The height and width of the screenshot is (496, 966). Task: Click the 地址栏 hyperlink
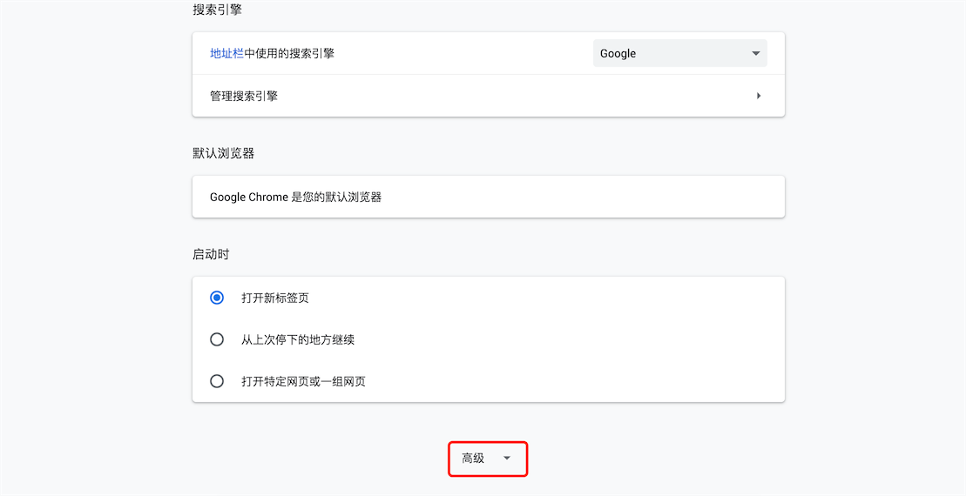(226, 54)
